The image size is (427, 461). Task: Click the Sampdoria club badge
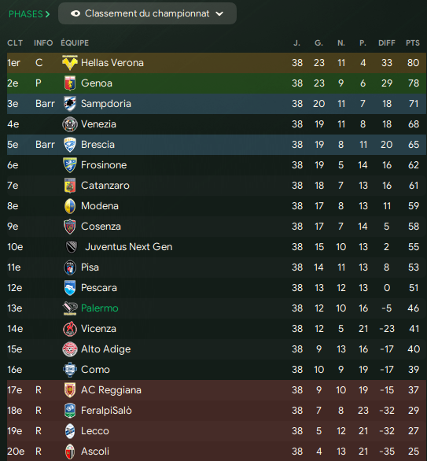tap(70, 104)
